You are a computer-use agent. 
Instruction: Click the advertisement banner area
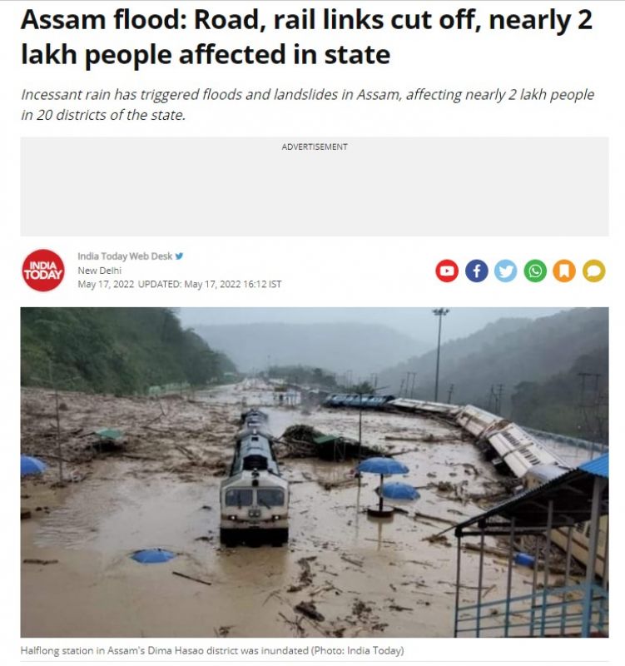pos(315,186)
